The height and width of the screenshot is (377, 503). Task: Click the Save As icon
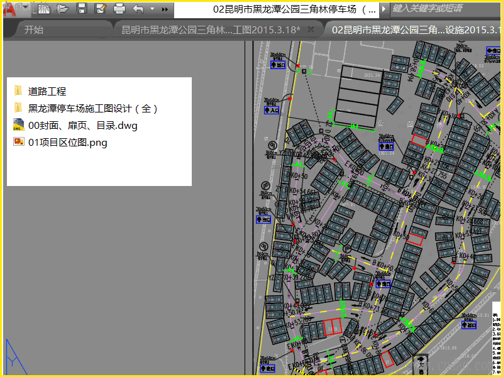pyautogui.click(x=100, y=9)
